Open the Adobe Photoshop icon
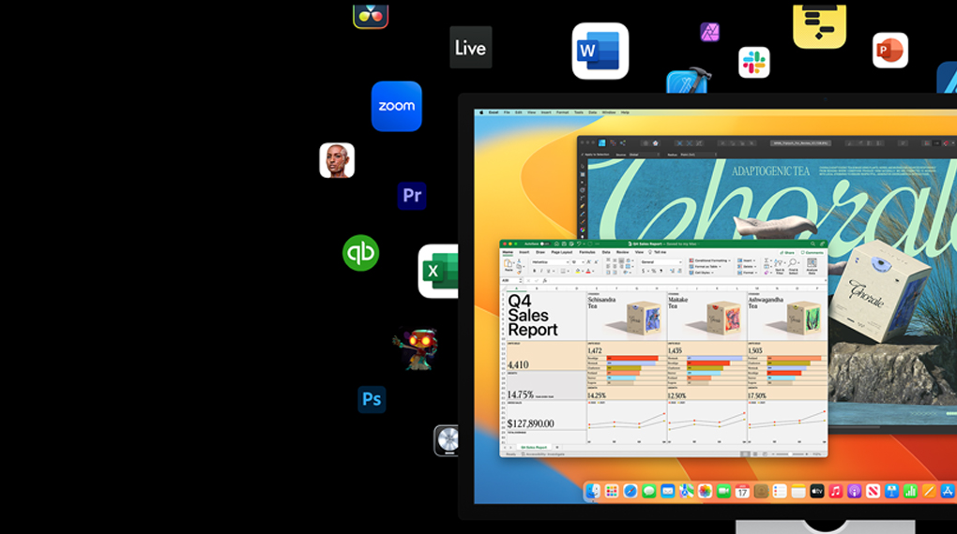 coord(372,399)
